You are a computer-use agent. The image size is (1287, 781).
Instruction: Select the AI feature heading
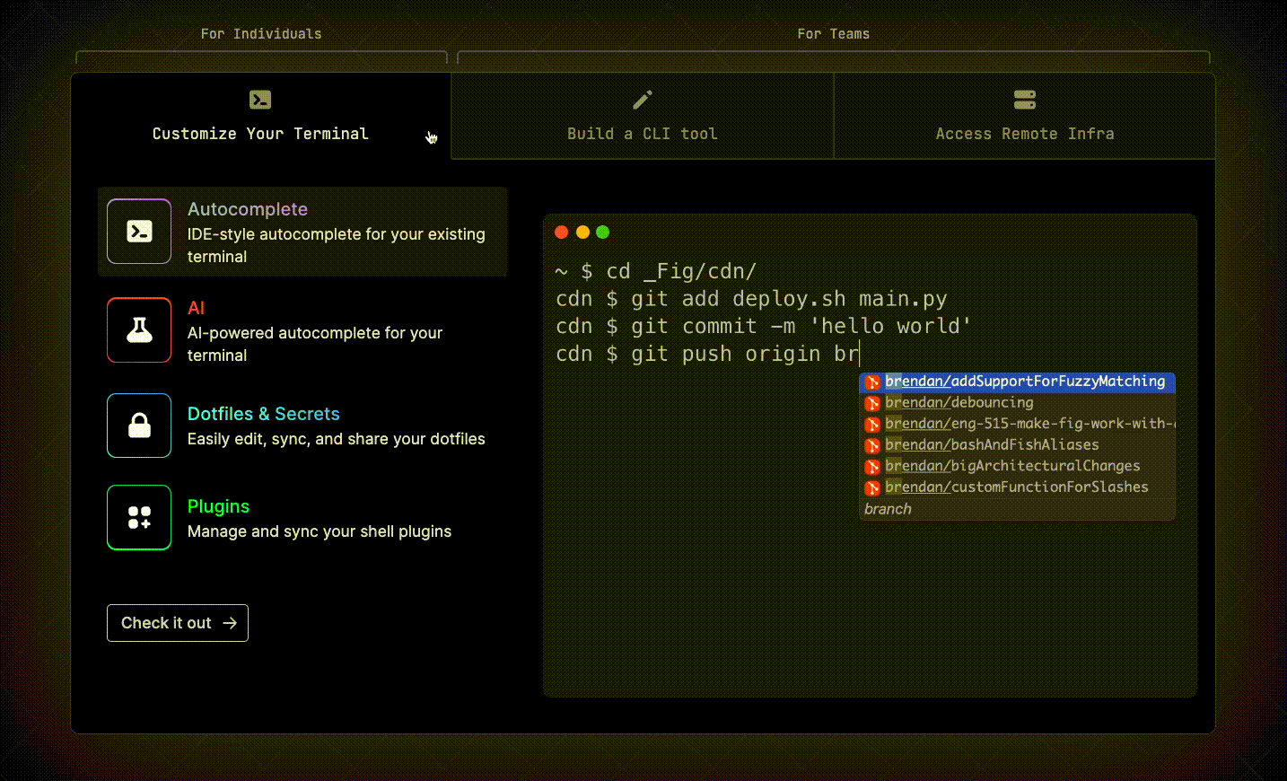coord(197,308)
